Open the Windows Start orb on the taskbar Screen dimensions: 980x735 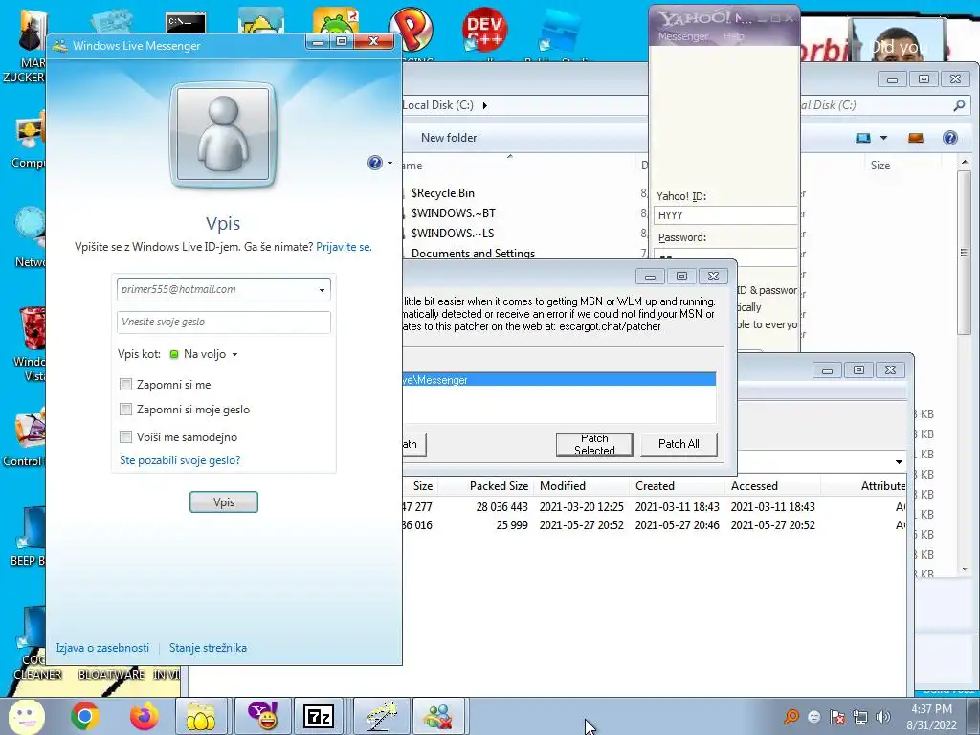(25, 716)
